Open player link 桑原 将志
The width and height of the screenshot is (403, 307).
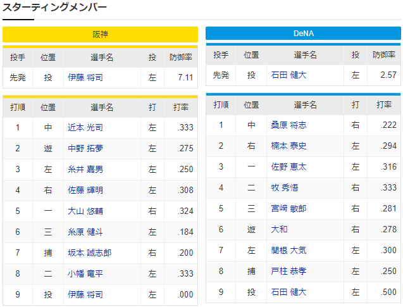point(288,125)
